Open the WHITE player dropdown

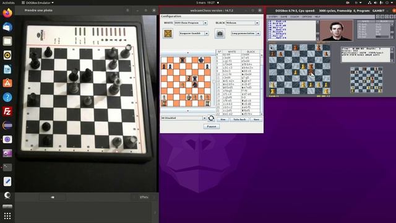191,23
